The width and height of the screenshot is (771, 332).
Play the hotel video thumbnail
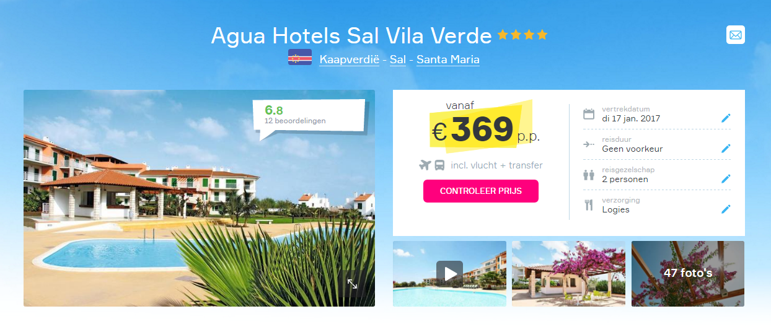[x=449, y=273]
